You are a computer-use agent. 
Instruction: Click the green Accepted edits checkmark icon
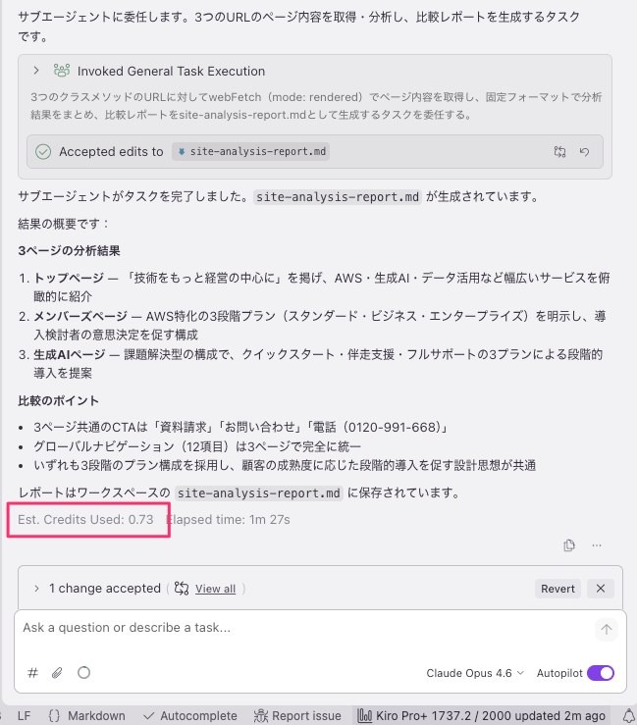(x=43, y=152)
